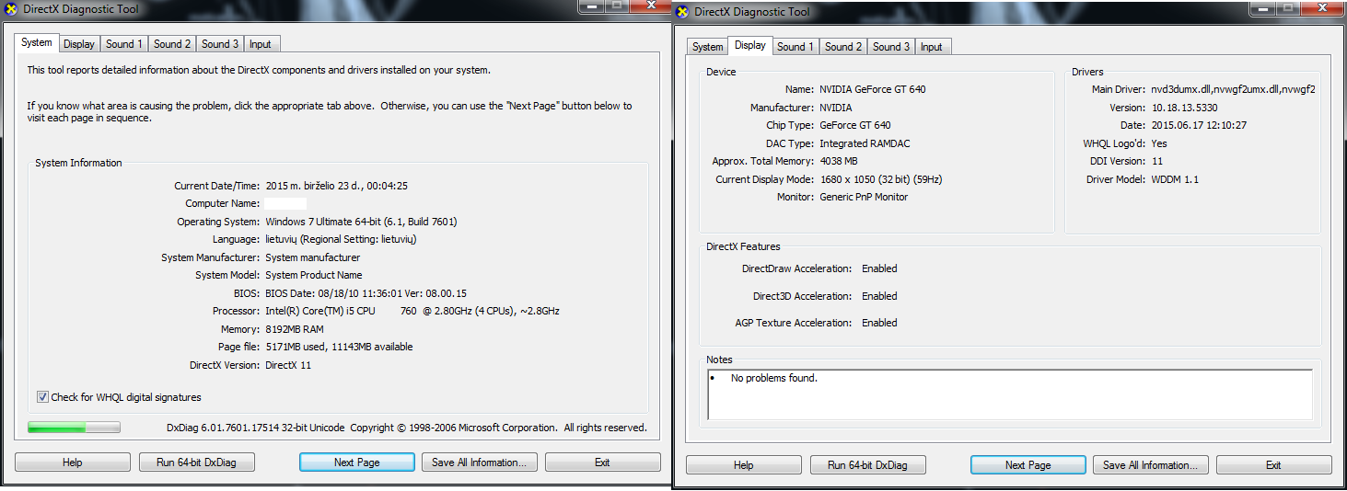Select Display tab in right window
The image size is (1347, 491).
coord(750,45)
